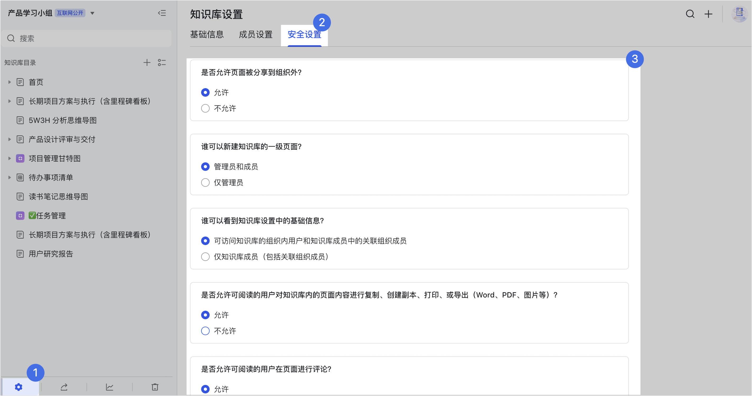Expand the 产品设计评审与交付 tree node

click(9, 139)
